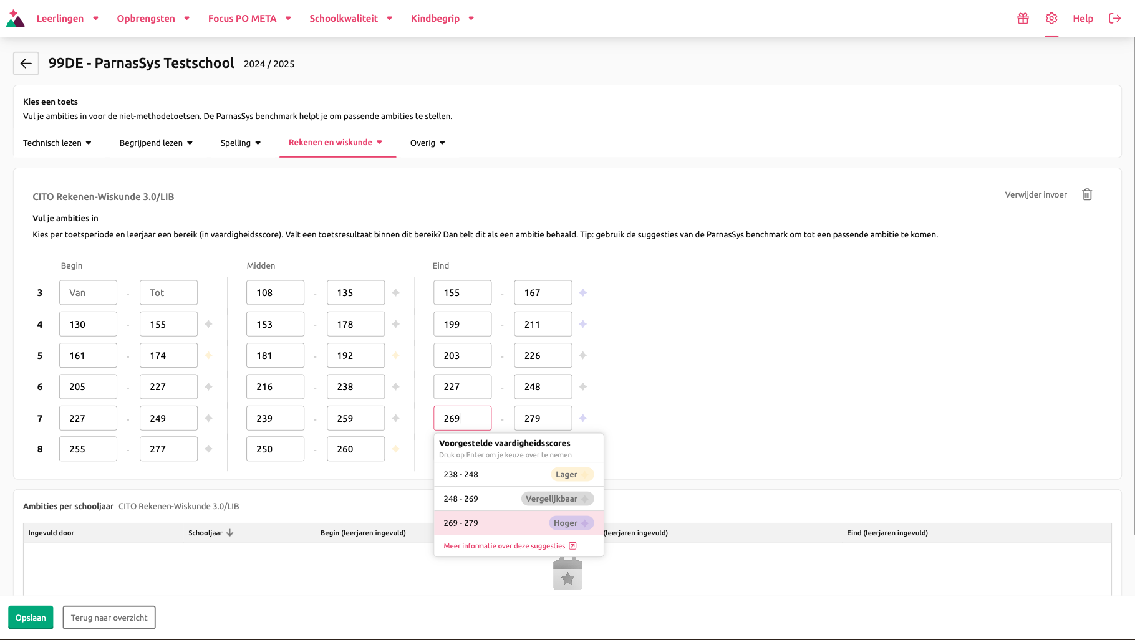Choose suggestion 269 - 279 Hoger
The image size is (1135, 640).
pyautogui.click(x=519, y=523)
